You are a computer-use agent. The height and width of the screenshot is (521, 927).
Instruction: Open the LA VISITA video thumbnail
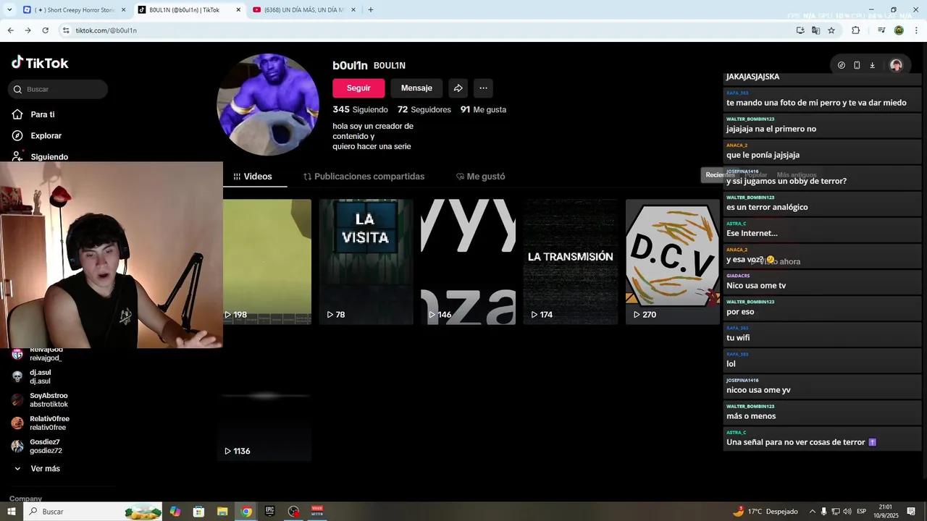(x=366, y=262)
